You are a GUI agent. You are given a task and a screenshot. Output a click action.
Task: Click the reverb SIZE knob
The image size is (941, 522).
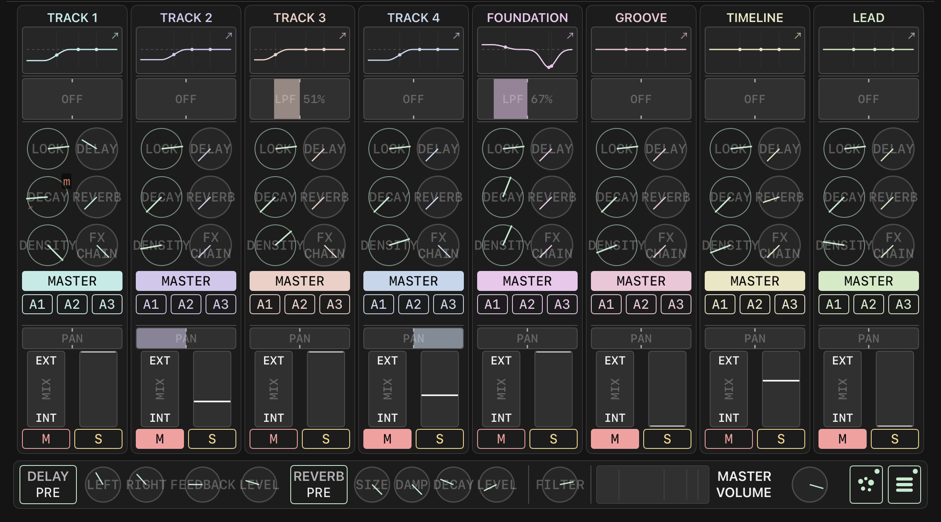[372, 485]
